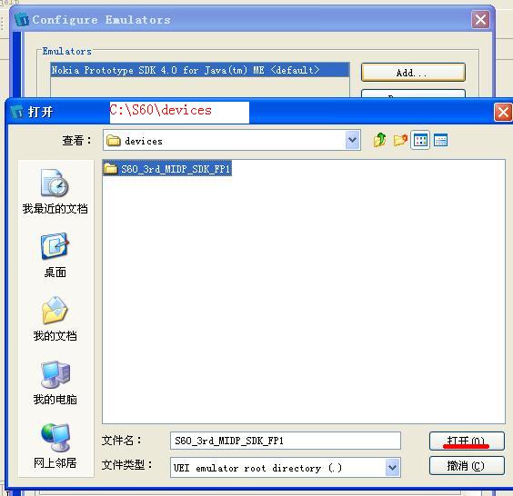Click the 撤消(C) cancel button
The height and width of the screenshot is (496, 513).
coord(467,466)
